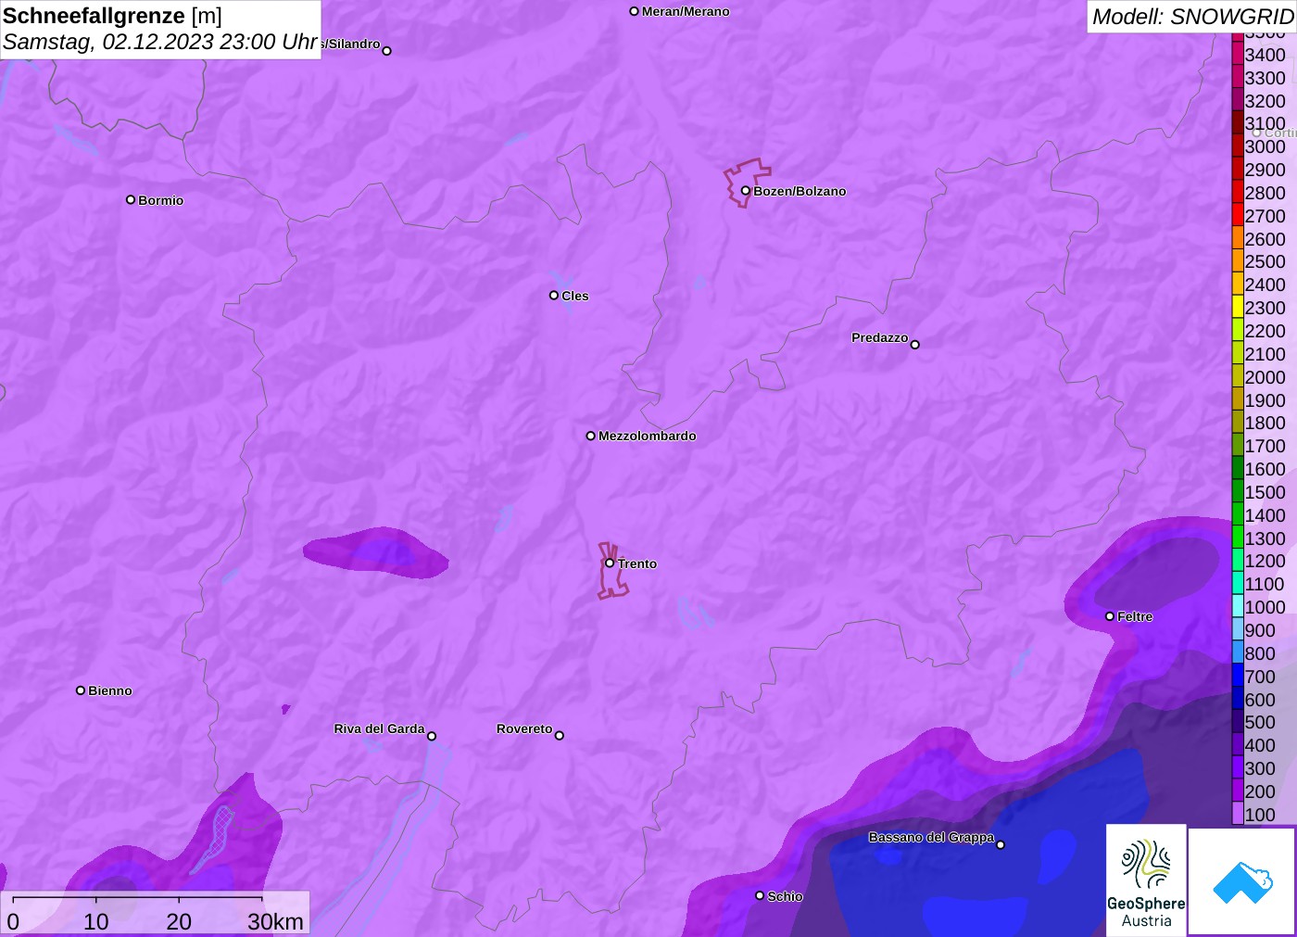Click the "10" scale bar label
This screenshot has height=937, width=1297.
(96, 921)
